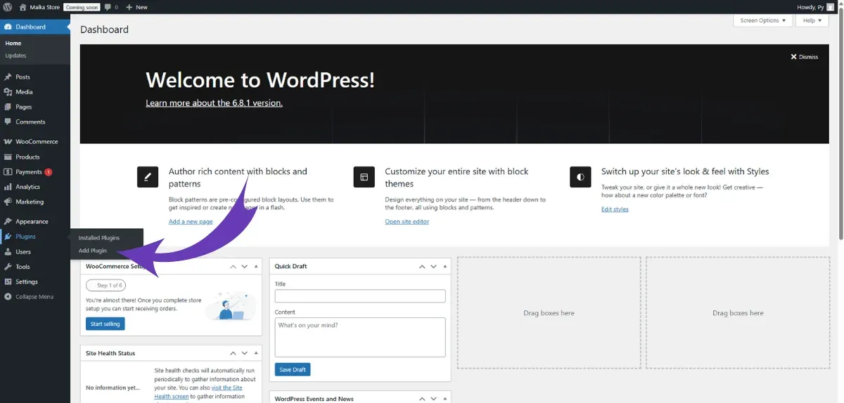844x403 pixels.
Task: Click the Settings sliders icon
Action: (x=8, y=282)
